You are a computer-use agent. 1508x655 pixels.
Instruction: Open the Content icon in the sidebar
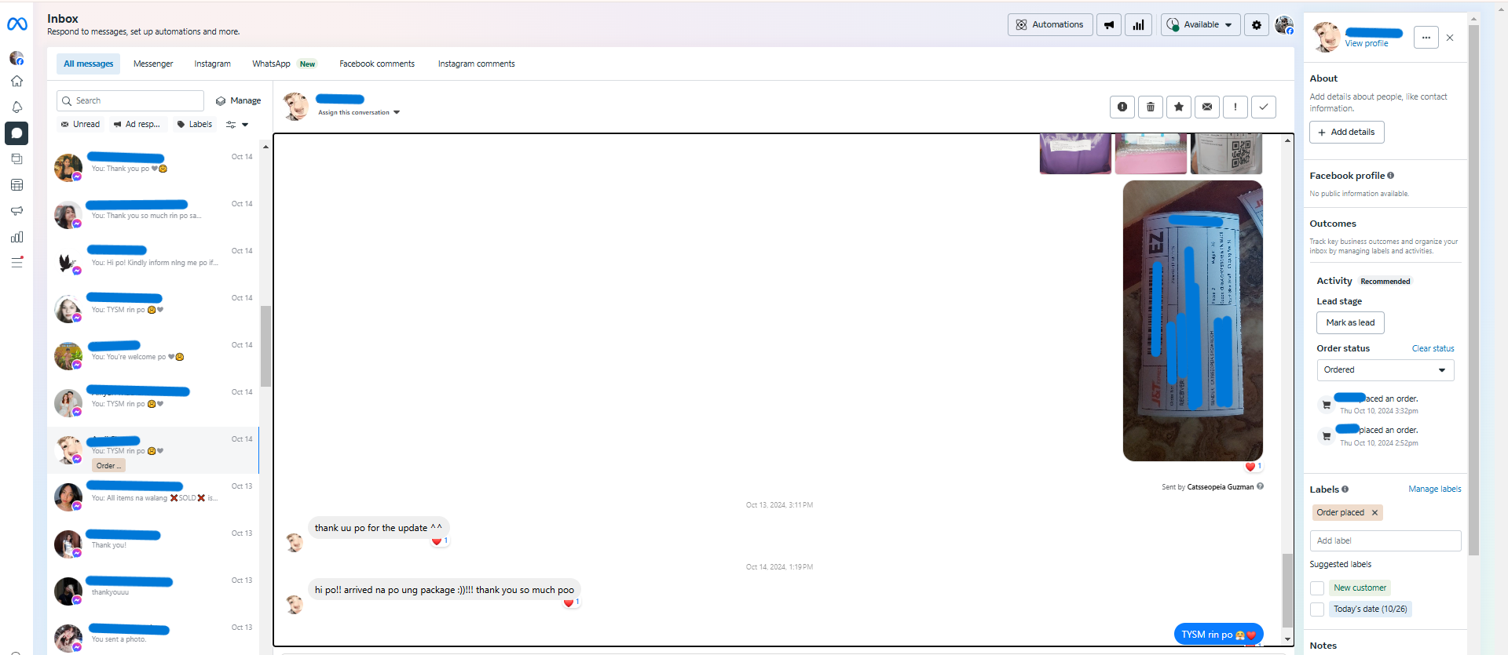point(16,158)
